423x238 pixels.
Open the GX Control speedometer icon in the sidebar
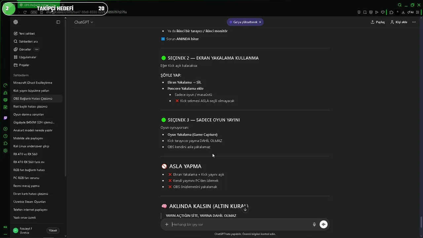point(5,86)
